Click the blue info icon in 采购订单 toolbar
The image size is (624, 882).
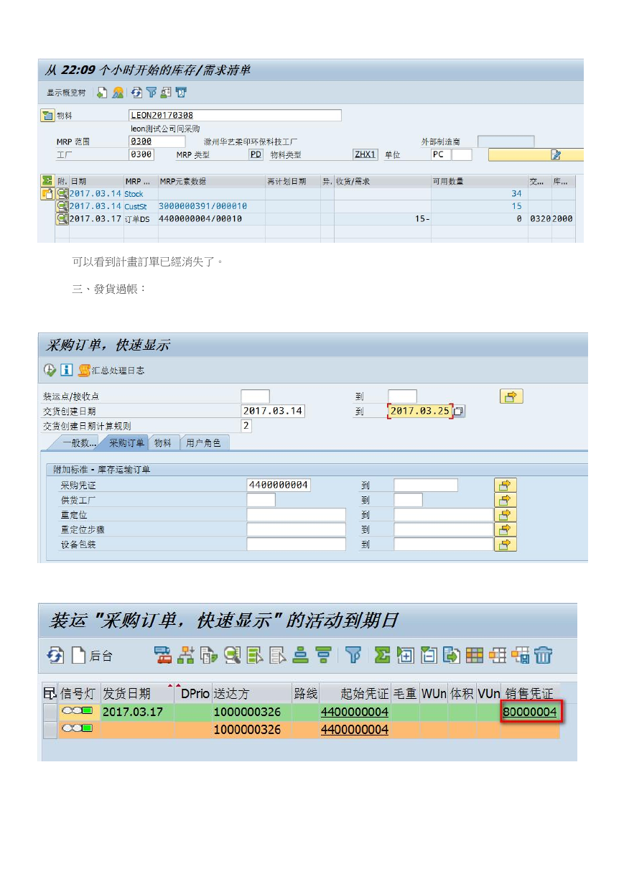(66, 370)
